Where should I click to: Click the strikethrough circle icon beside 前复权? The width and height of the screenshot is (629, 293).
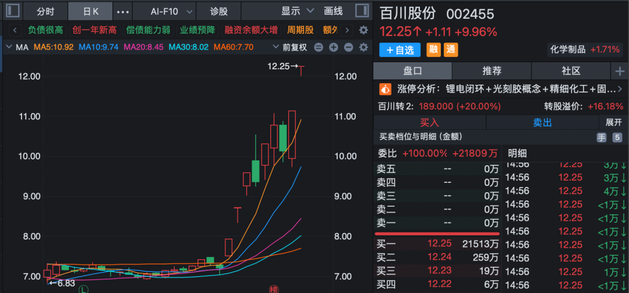point(319,47)
